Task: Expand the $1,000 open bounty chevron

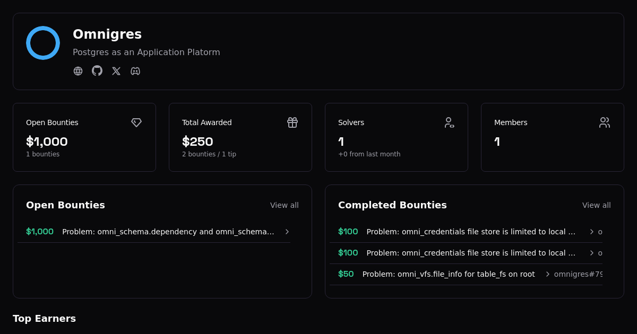Action: [287, 232]
